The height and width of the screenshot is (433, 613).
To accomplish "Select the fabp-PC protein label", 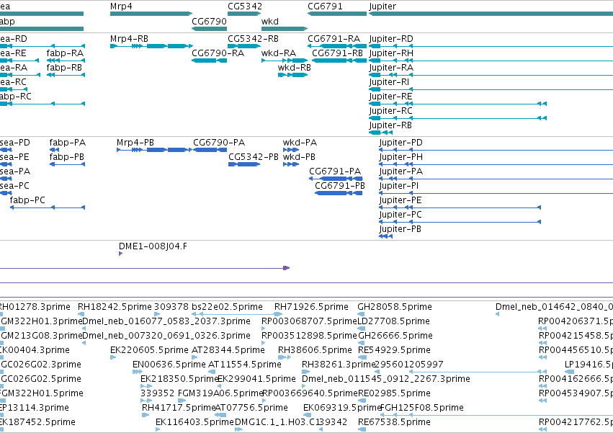I will pyautogui.click(x=27, y=200).
